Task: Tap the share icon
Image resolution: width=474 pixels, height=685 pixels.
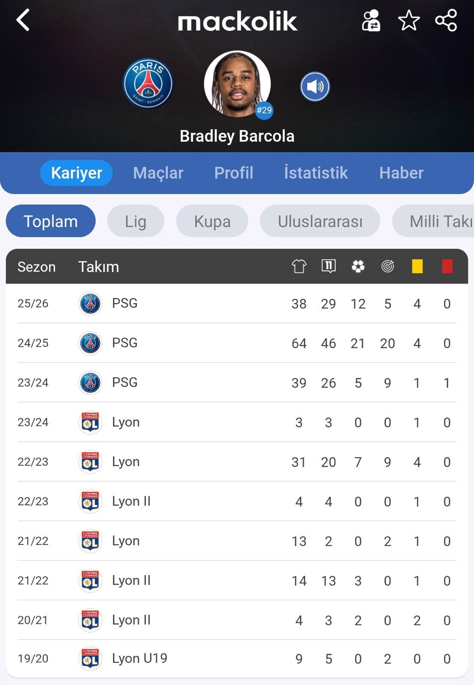Action: pos(446,21)
